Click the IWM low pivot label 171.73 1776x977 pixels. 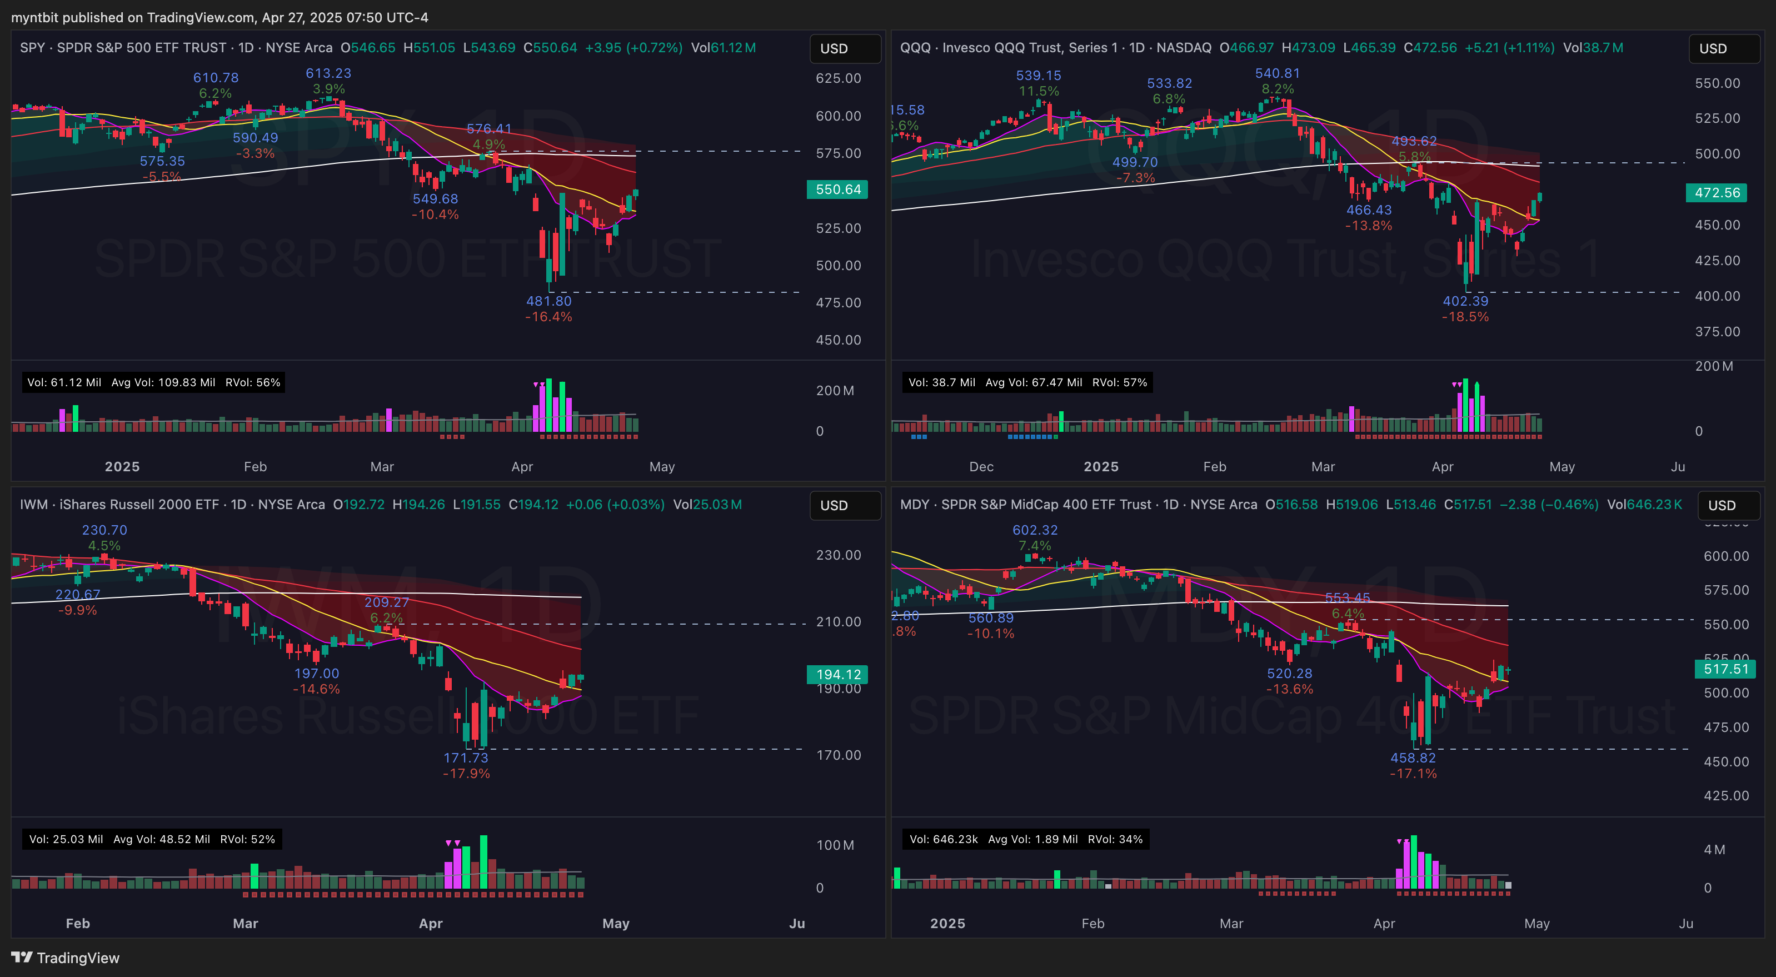465,757
